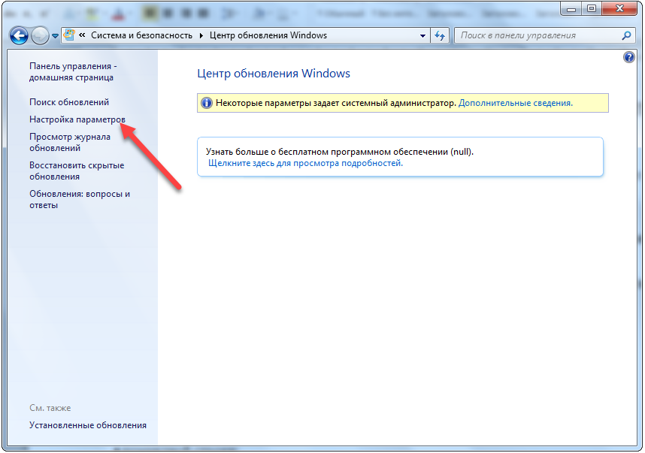Open Панель управления - домашняя страница

(x=73, y=71)
